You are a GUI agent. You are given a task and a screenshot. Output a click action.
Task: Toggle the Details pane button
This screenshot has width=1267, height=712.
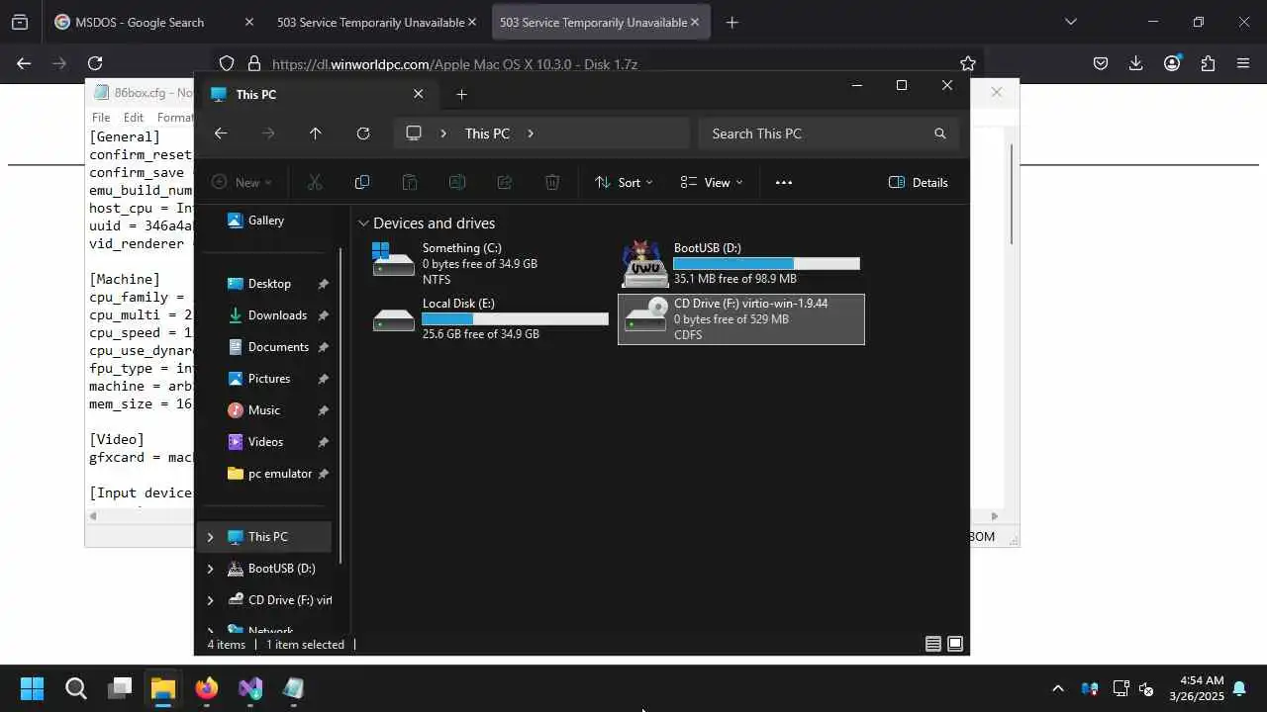pos(919,182)
